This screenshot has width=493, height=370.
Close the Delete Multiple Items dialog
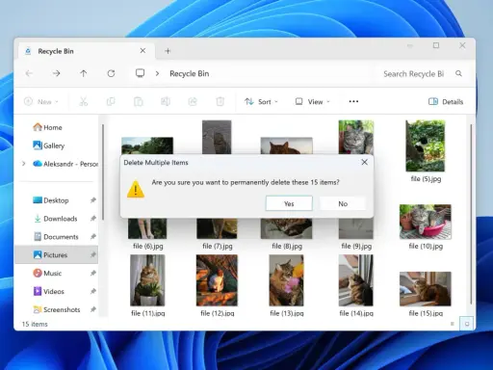tap(365, 162)
